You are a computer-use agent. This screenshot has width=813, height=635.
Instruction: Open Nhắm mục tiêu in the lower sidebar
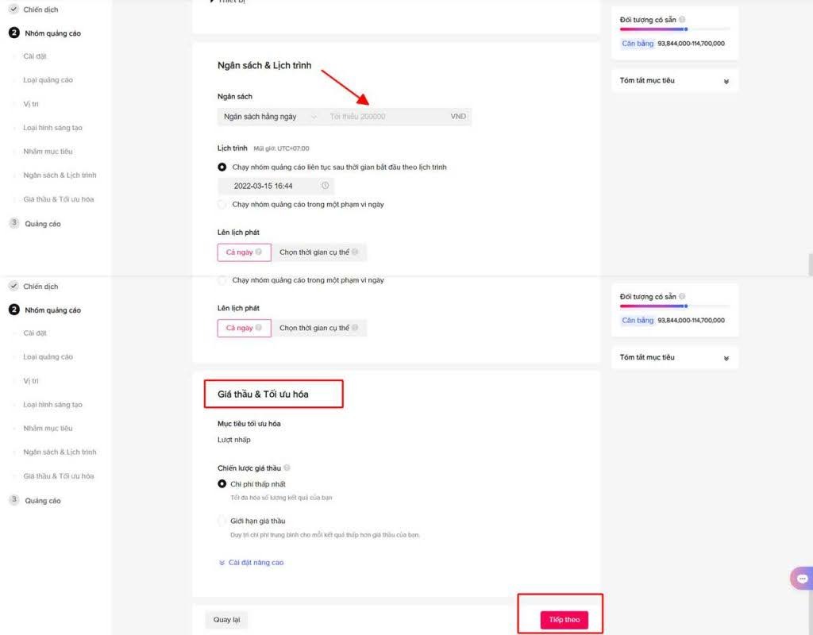tap(48, 428)
